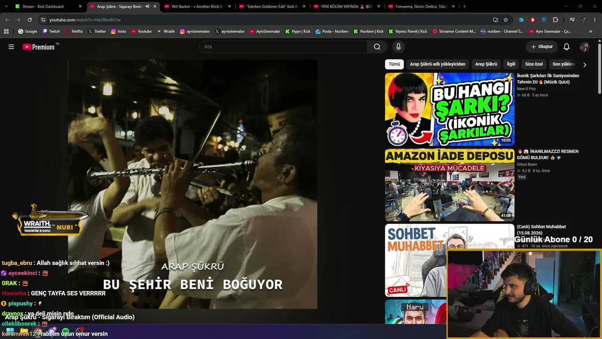Select the 'Son yüklenenler' filter chip

point(563,64)
